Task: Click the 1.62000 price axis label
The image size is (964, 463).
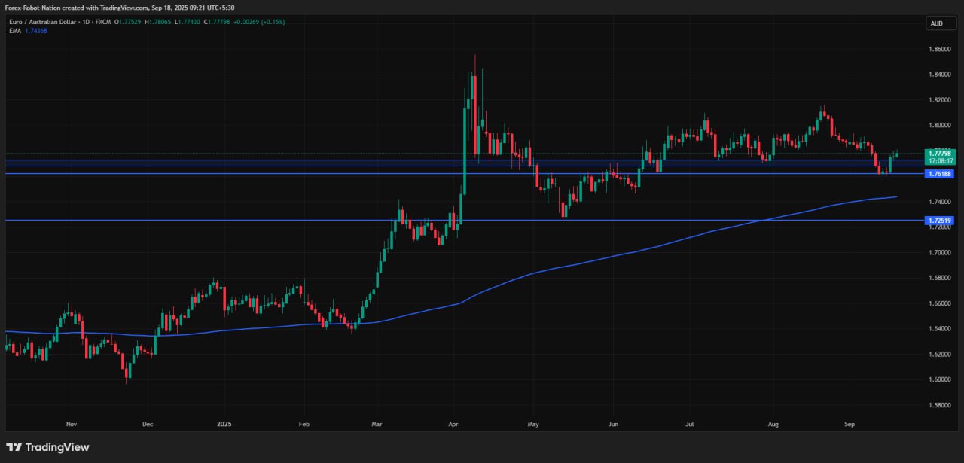Action: click(x=941, y=354)
